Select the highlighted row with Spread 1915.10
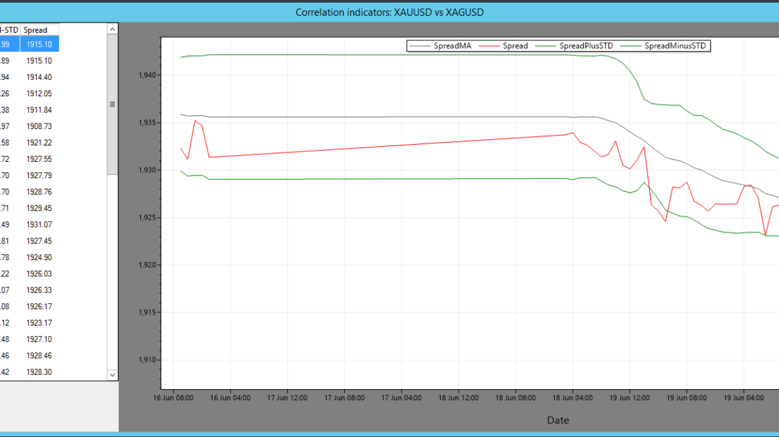The width and height of the screenshot is (779, 437). tap(39, 44)
